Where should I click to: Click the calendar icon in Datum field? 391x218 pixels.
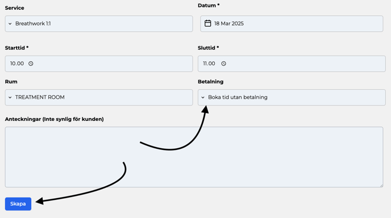208,23
